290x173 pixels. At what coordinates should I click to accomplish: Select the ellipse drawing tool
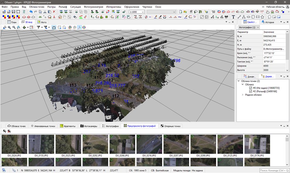point(248,17)
